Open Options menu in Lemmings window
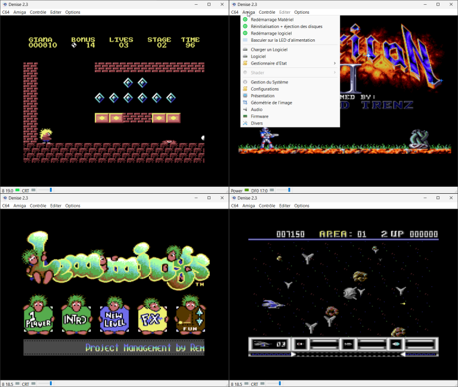Image resolution: width=458 pixels, height=387 pixels. (73, 206)
